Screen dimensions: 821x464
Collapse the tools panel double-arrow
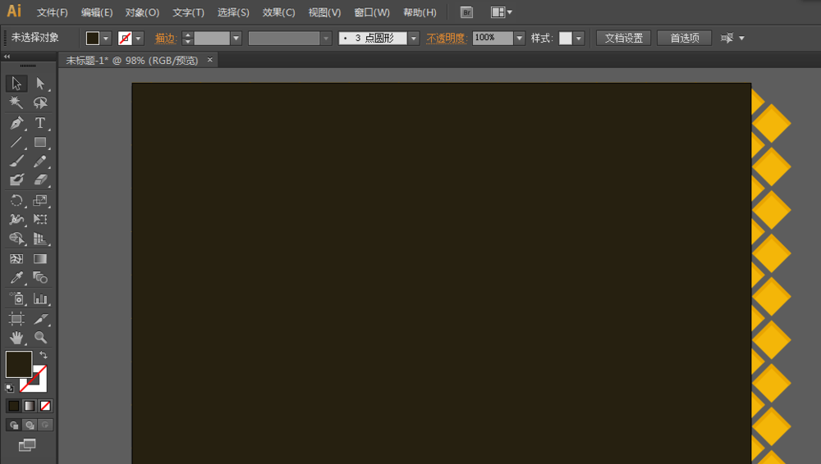click(7, 57)
